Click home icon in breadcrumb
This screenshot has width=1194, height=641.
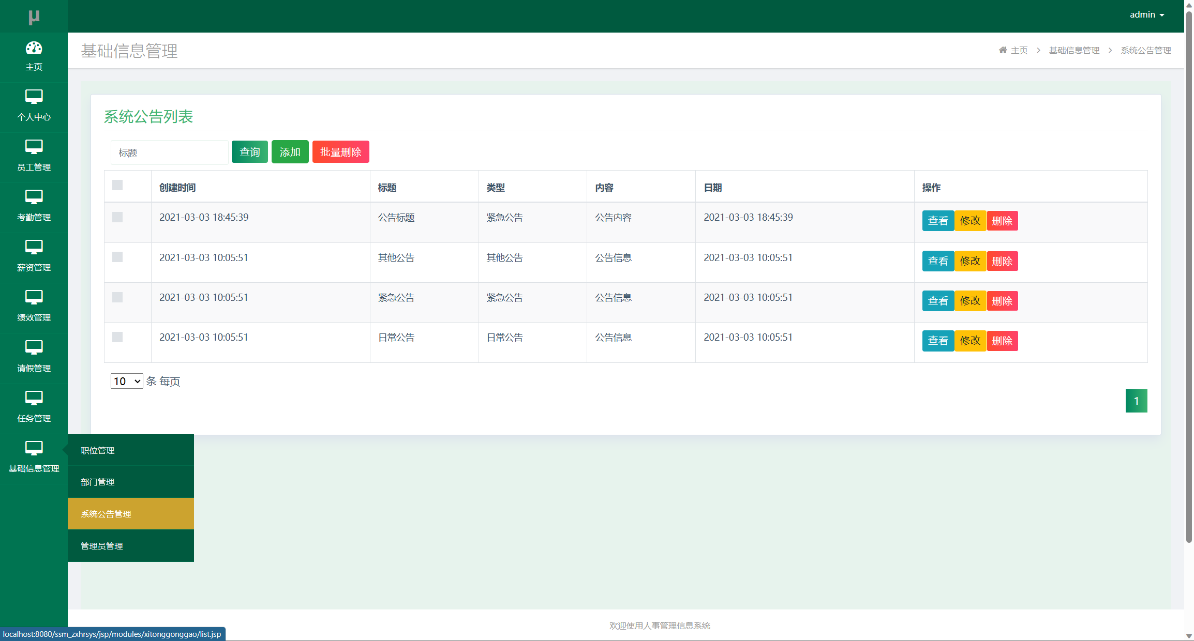(x=1003, y=50)
